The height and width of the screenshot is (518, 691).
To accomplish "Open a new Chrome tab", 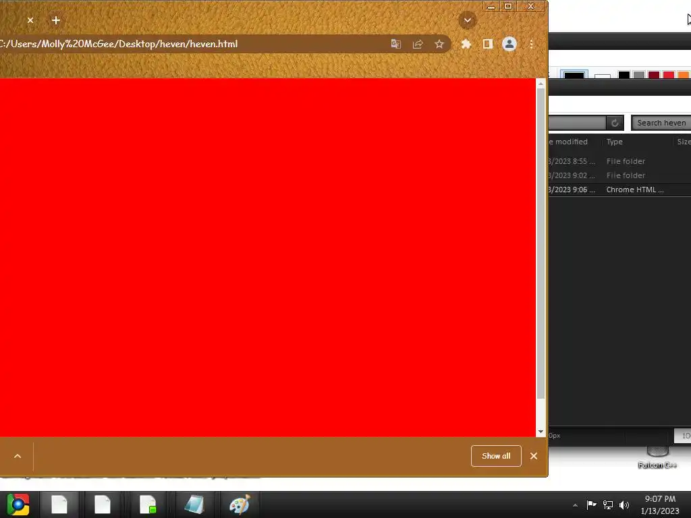I will [55, 20].
